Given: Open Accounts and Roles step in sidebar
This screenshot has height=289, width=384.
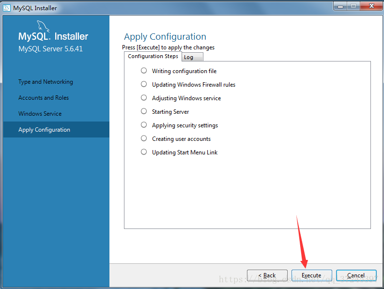Looking at the screenshot, I should 44,98.
